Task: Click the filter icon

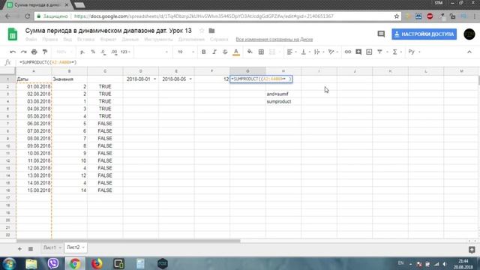Action: (x=380, y=52)
